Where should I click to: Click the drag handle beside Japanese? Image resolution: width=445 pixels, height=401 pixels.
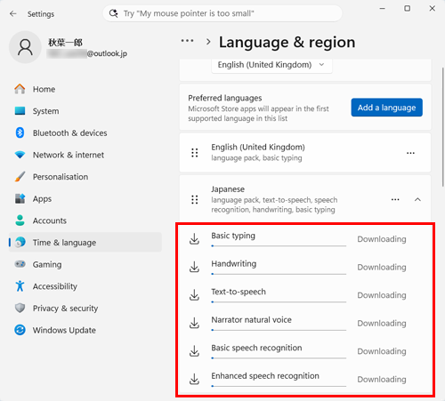[x=195, y=199]
